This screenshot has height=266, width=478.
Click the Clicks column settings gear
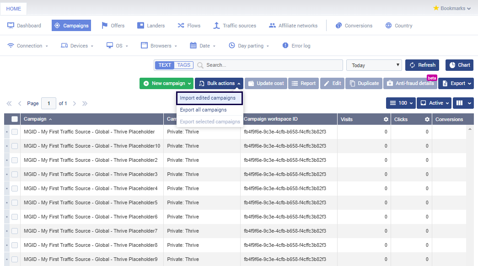[x=427, y=119]
